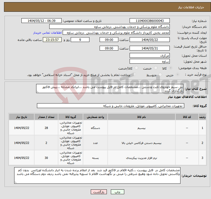The height and width of the screenshot is (199, 211).
Task: Open the اطلاعات تماس خریدار link
Action: (x=47, y=33)
